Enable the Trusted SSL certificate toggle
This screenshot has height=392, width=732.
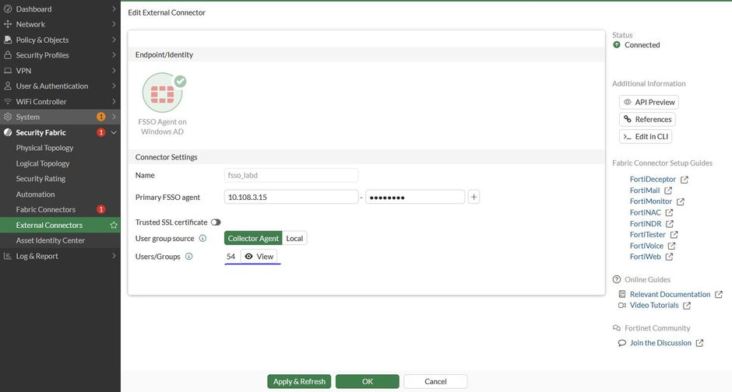click(216, 222)
